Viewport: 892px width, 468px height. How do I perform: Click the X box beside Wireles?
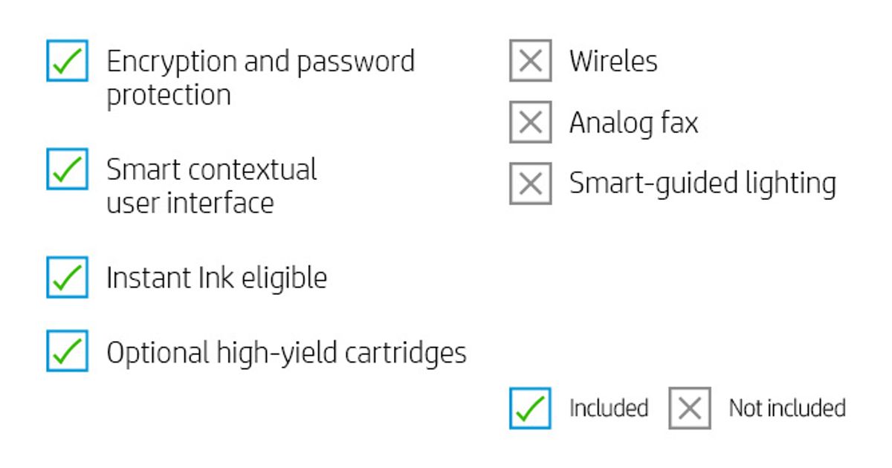tap(530, 61)
